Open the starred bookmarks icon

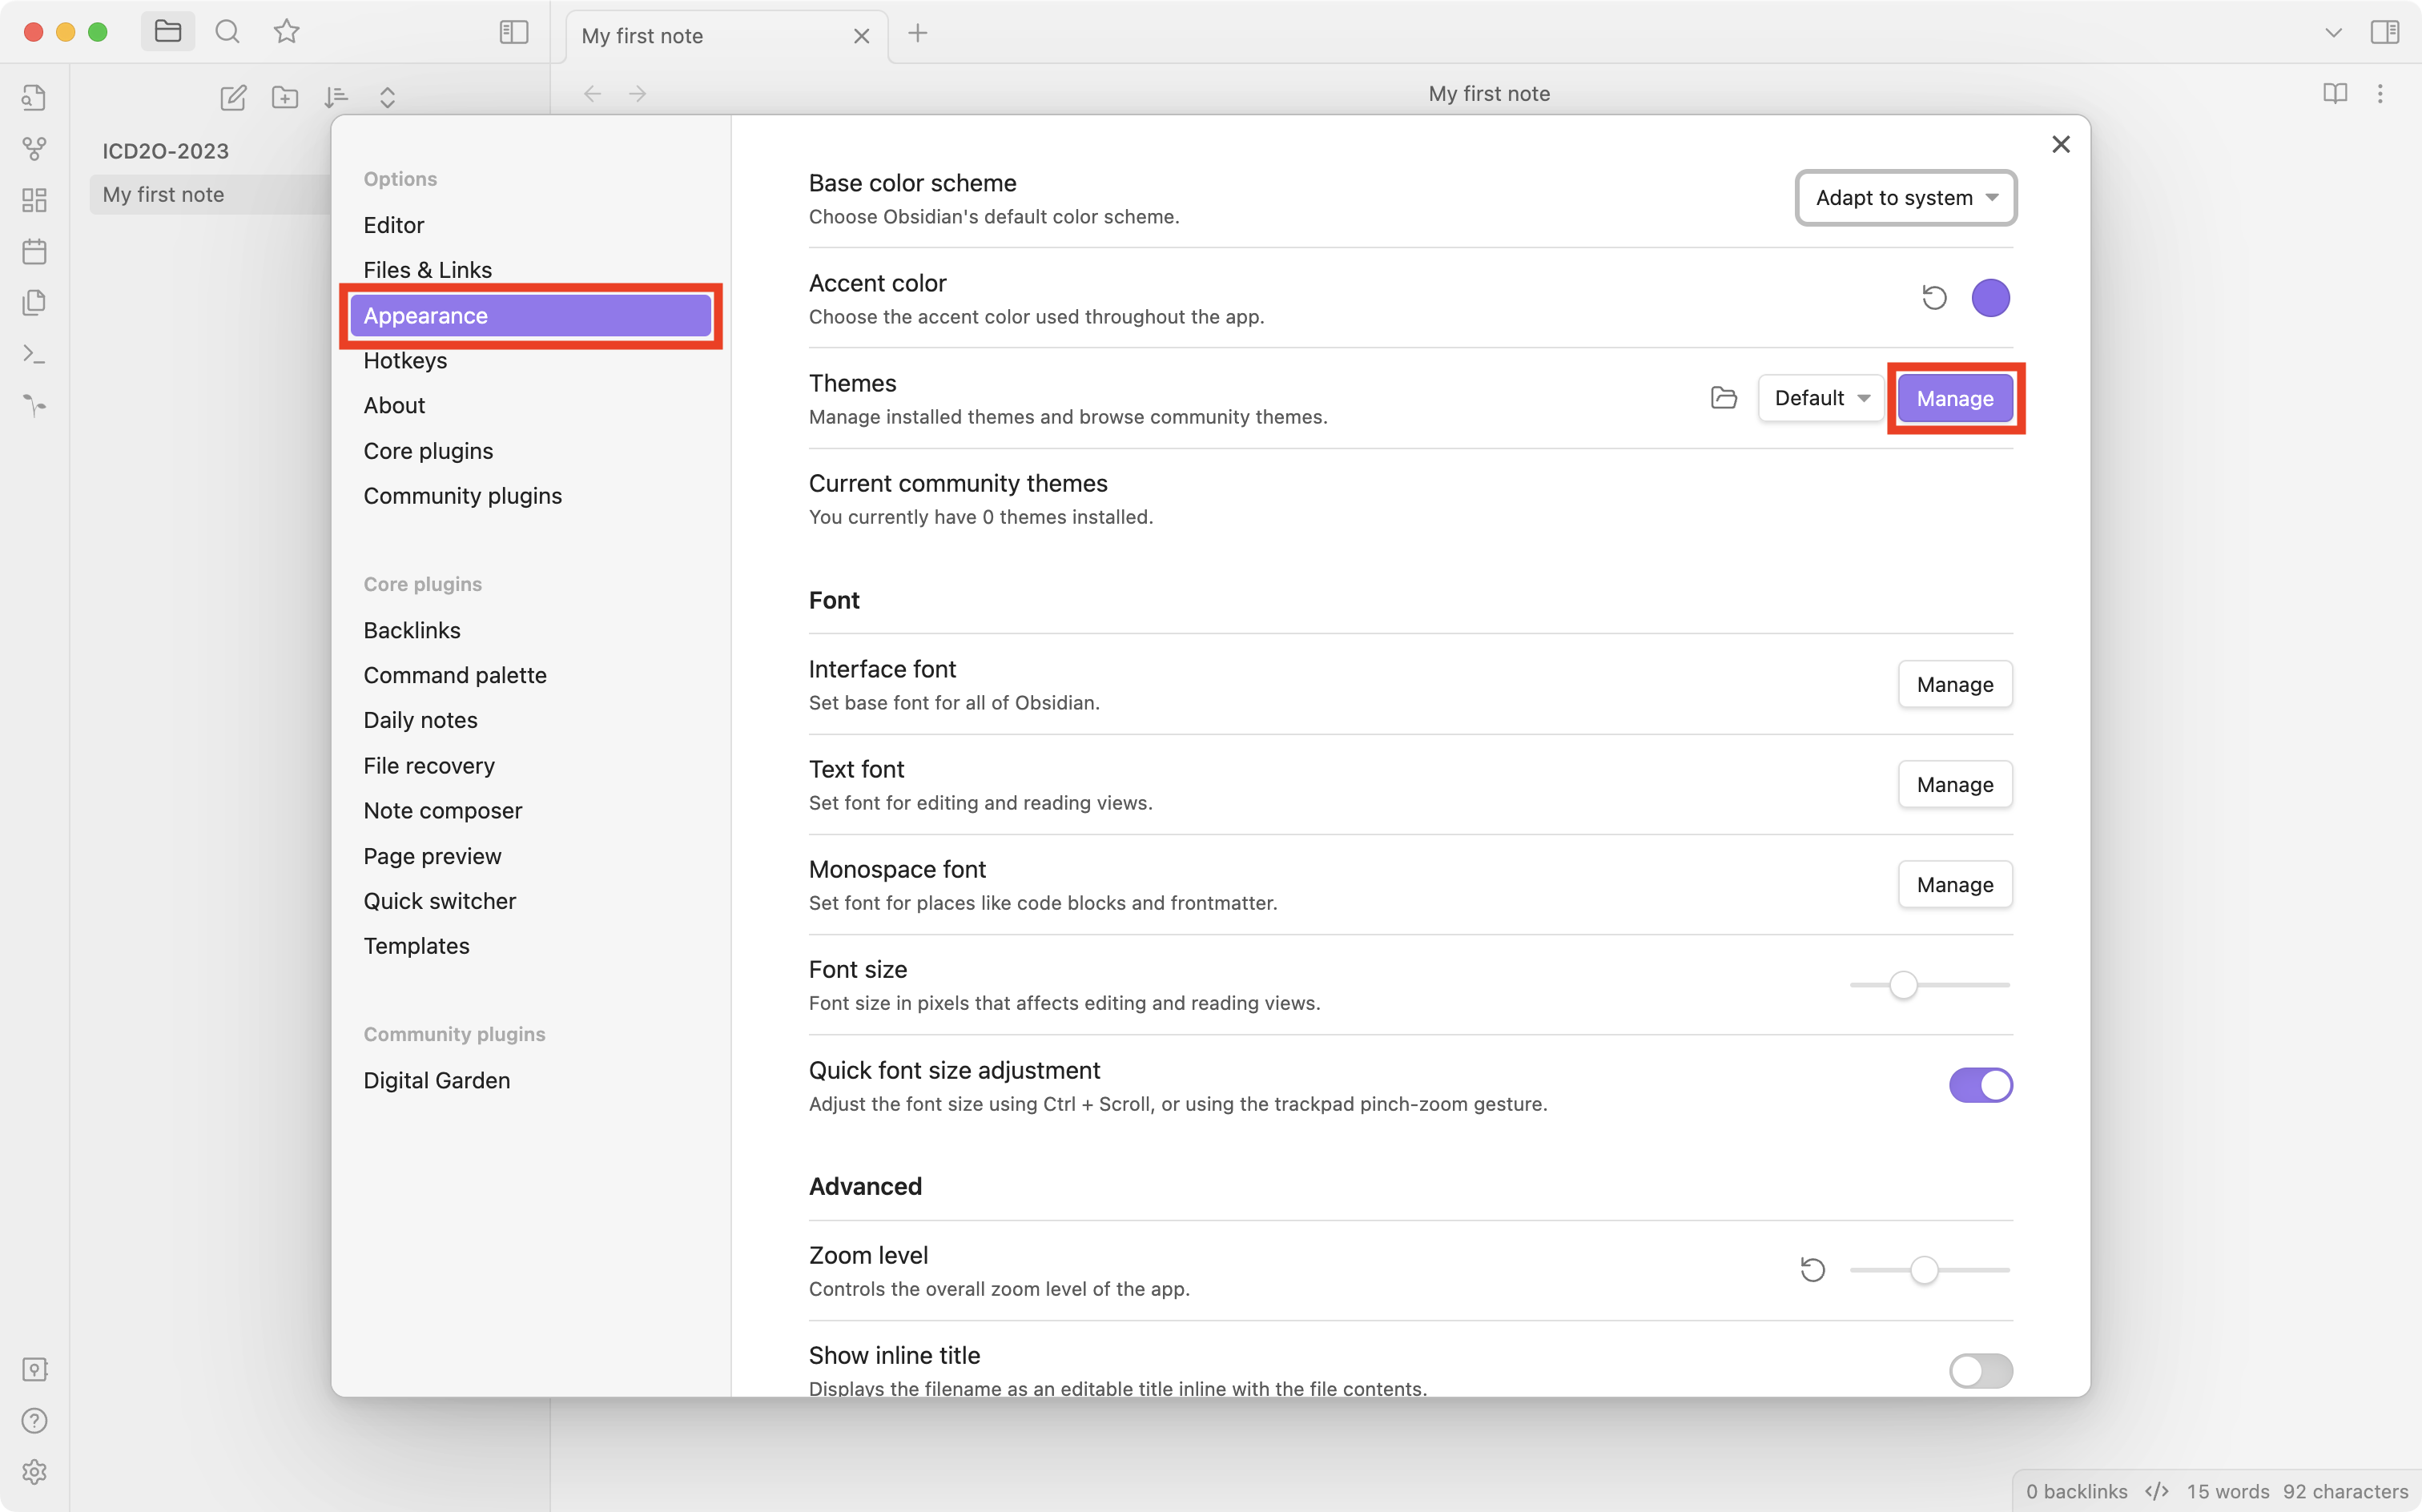(x=287, y=32)
